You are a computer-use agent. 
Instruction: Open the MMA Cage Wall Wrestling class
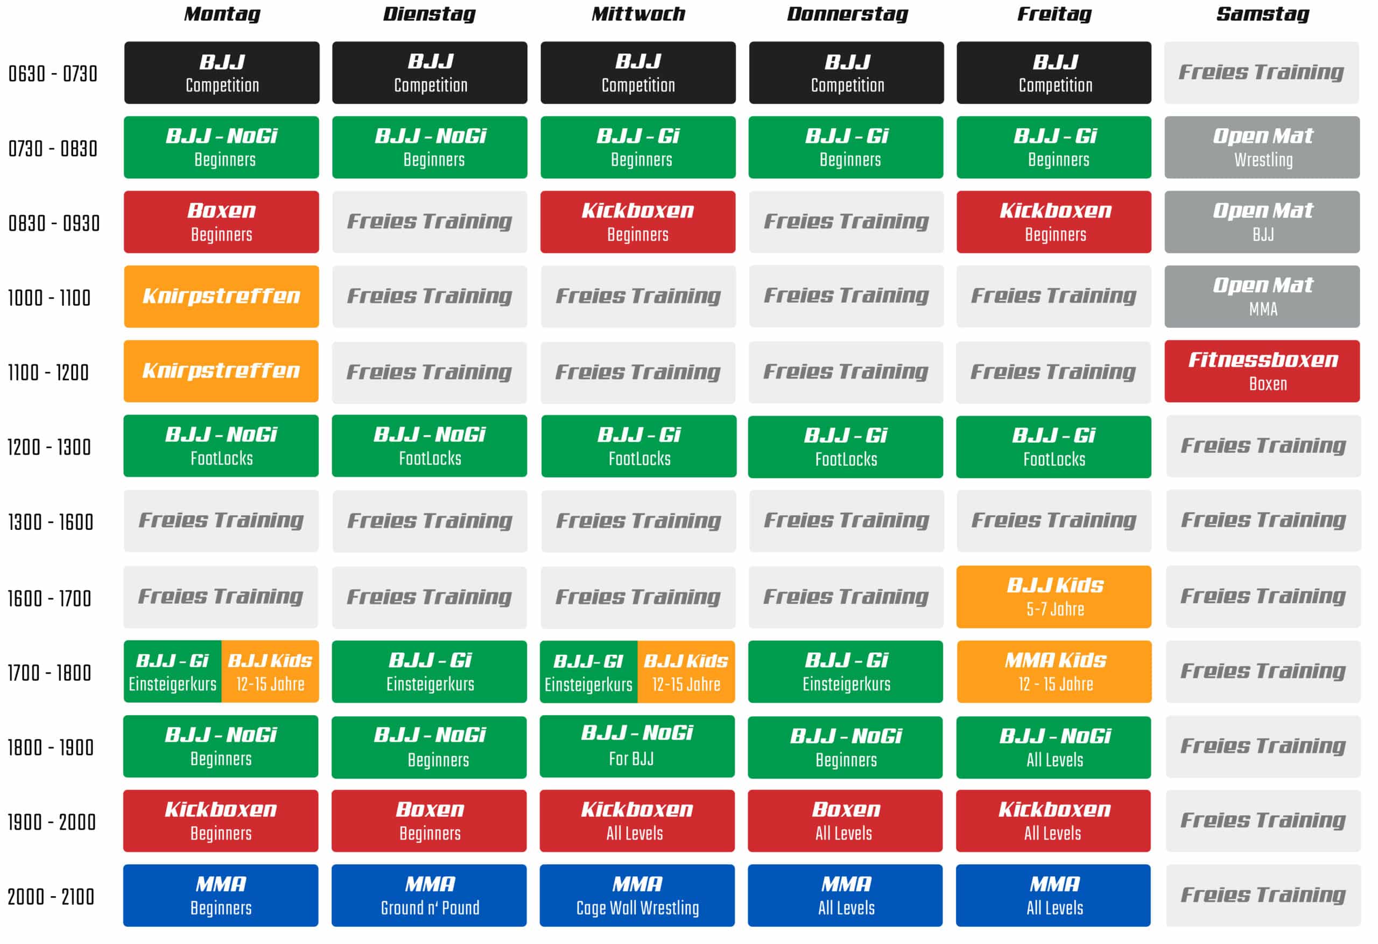(x=637, y=896)
